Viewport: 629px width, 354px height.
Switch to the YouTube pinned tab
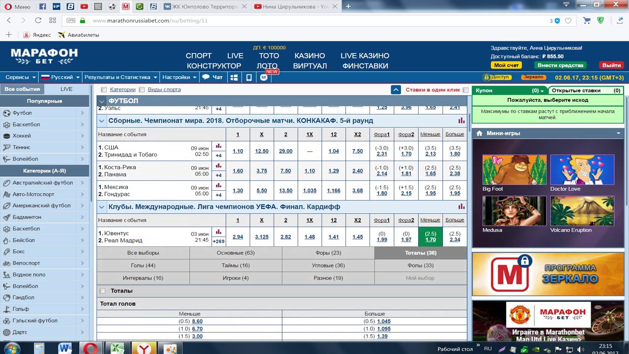coord(84,6)
